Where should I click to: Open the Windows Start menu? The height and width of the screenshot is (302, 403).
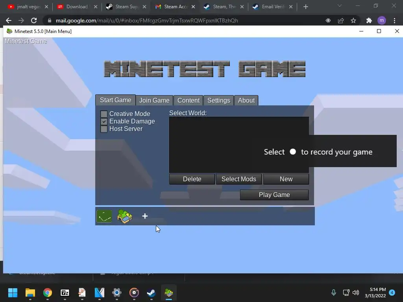(13, 293)
